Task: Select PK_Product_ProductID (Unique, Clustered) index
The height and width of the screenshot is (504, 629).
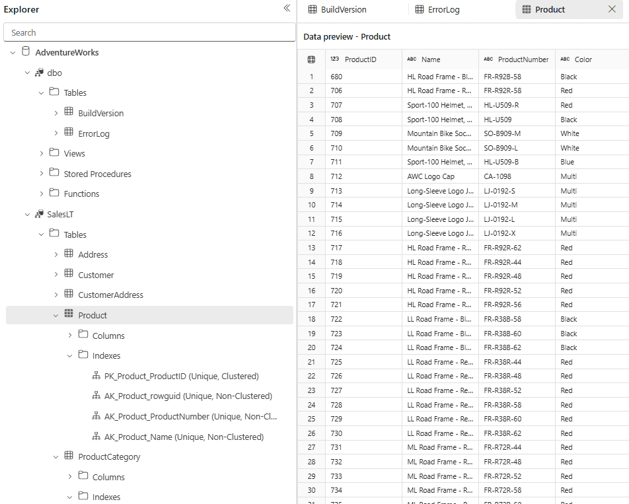Action: pos(182,376)
